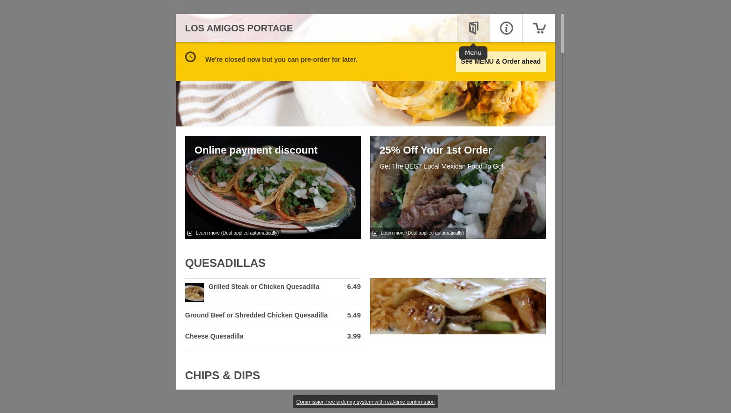731x413 pixels.
Task: Open the shopping cart icon
Action: coord(539,28)
